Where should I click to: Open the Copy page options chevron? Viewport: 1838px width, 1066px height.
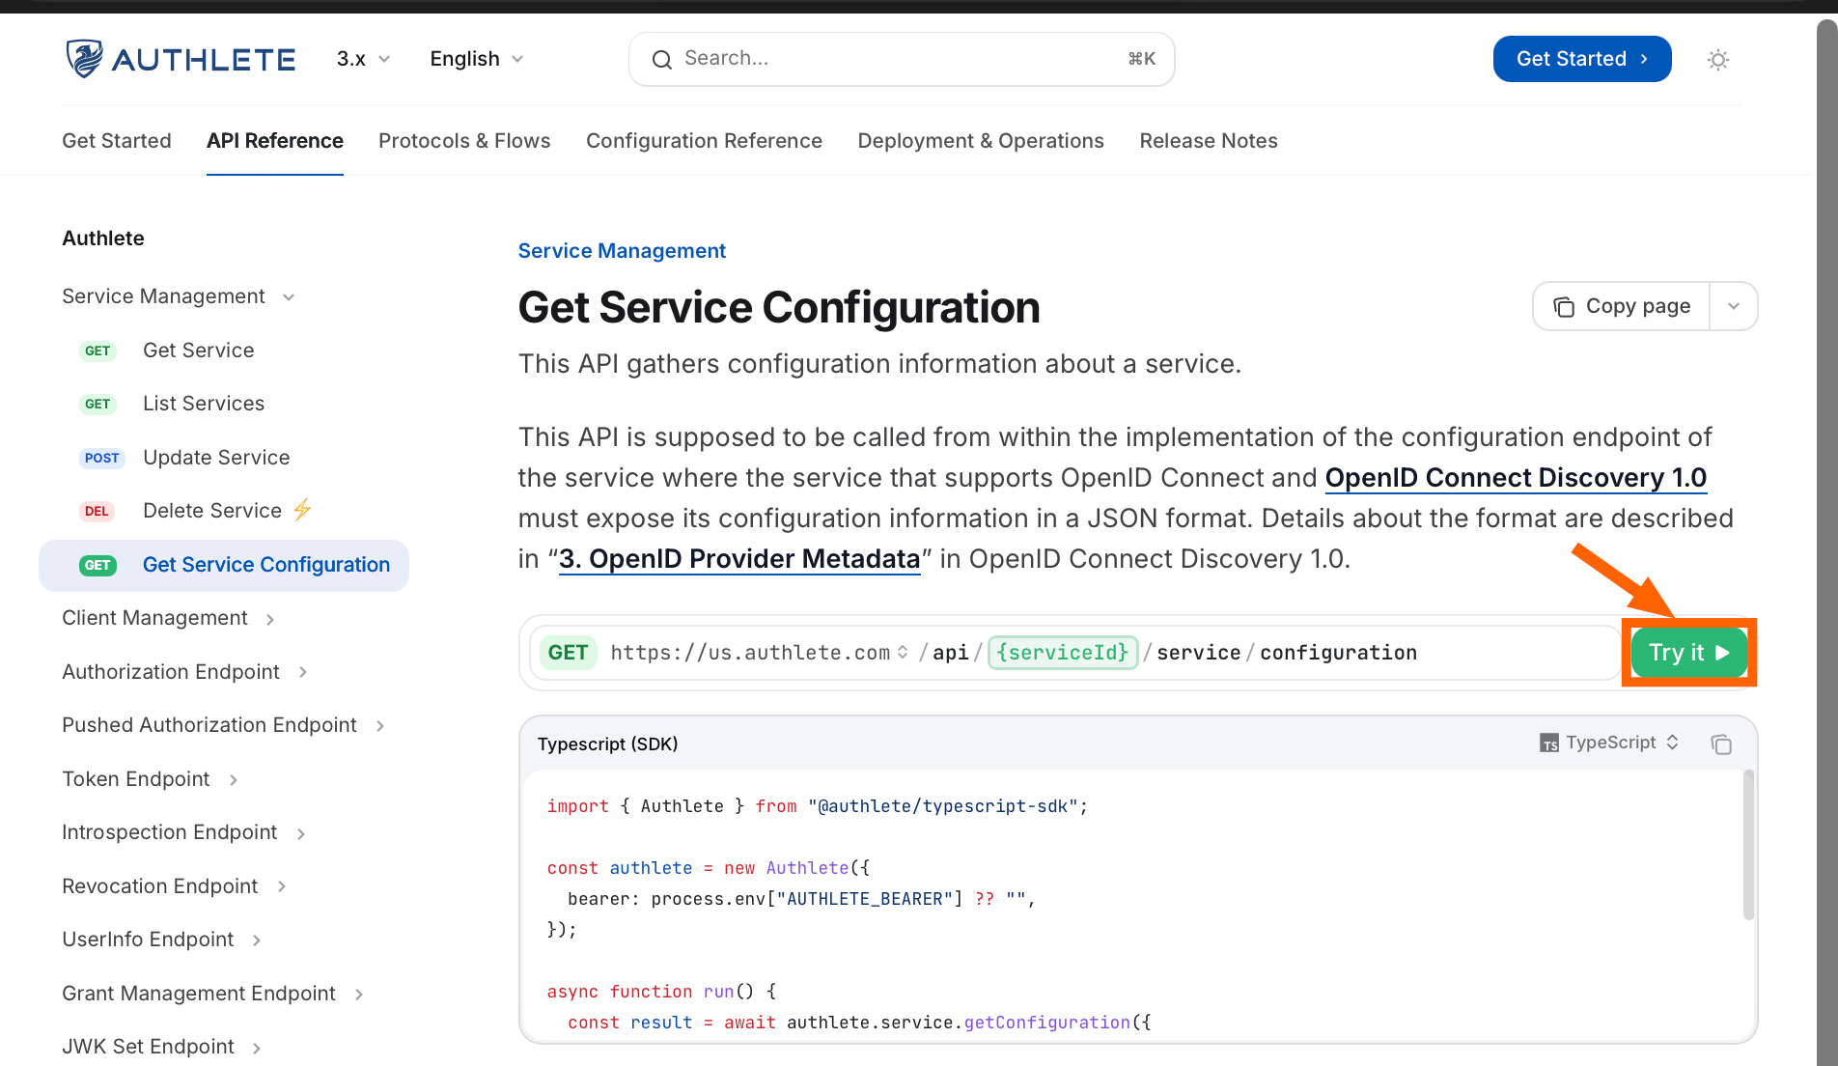[1734, 306]
